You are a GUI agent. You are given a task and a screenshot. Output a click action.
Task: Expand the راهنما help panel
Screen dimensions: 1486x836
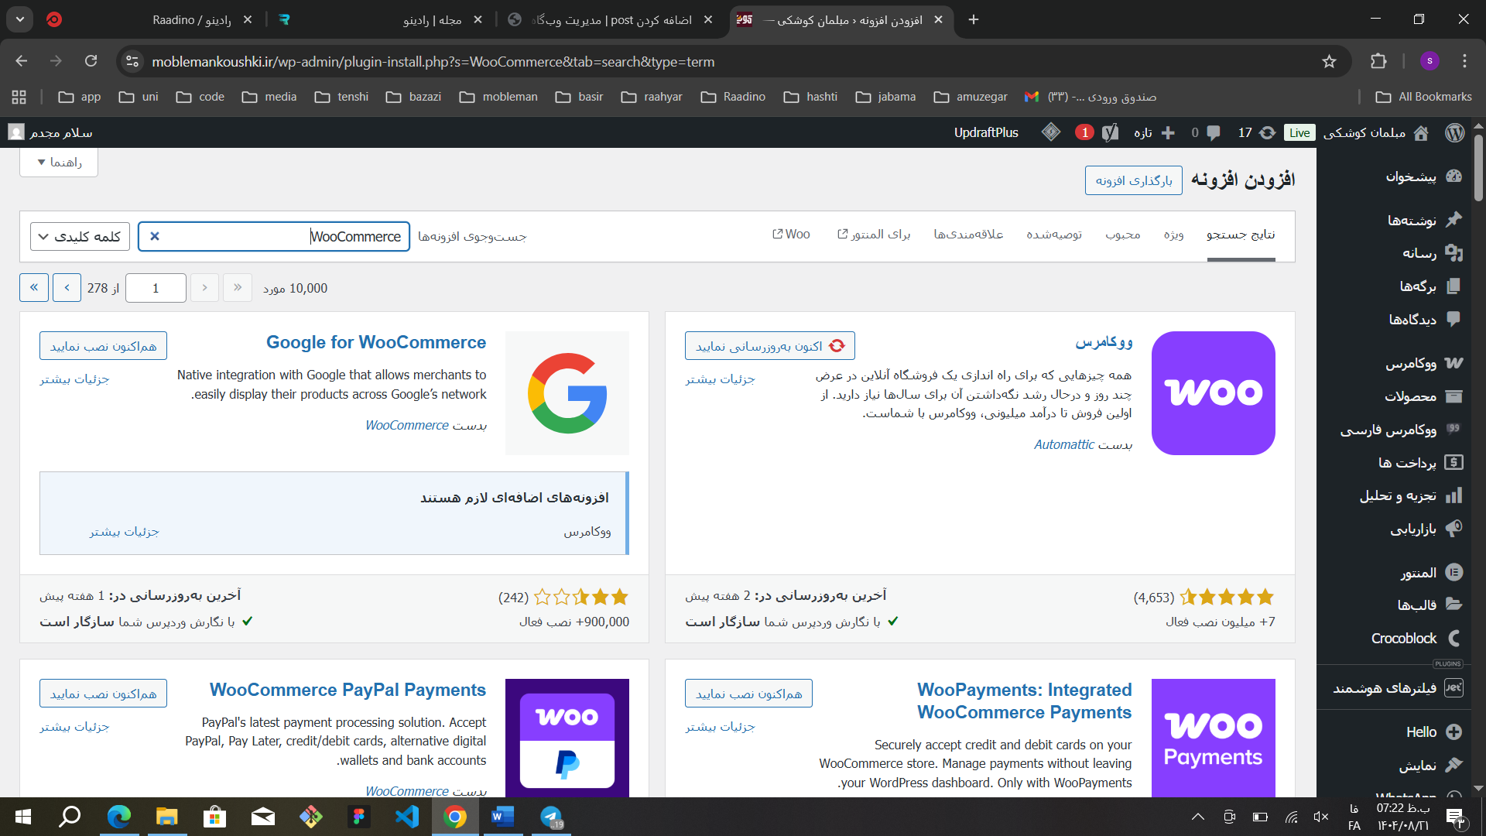pos(58,163)
